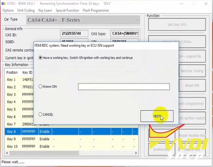Click the VVDI2 app icon in title bar
Screen dimensions: 213x167
[3, 4]
